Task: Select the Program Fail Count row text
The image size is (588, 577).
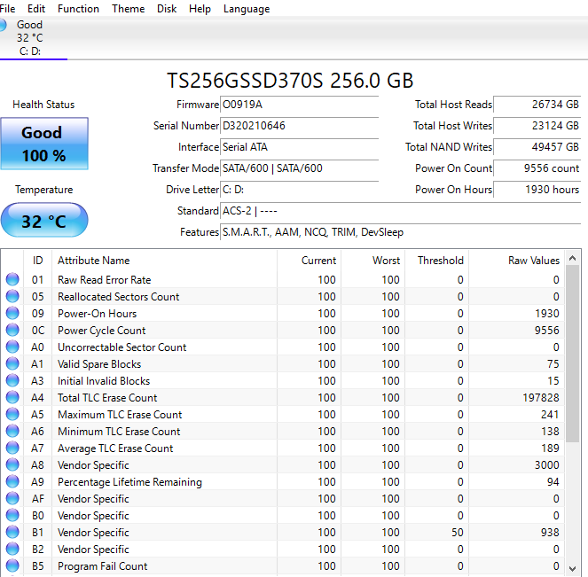Action: click(102, 566)
